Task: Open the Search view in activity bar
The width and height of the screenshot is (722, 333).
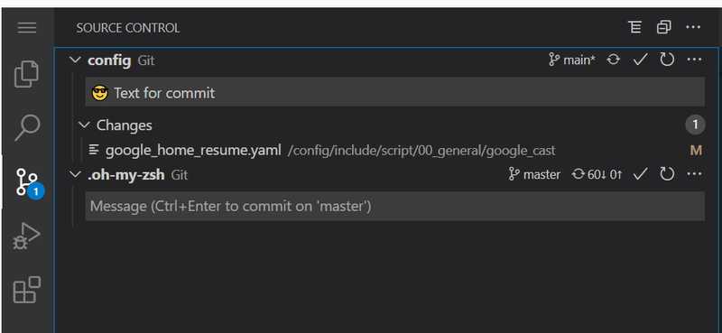Action: [x=27, y=127]
